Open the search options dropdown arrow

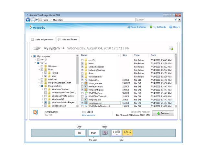[x=180, y=20]
